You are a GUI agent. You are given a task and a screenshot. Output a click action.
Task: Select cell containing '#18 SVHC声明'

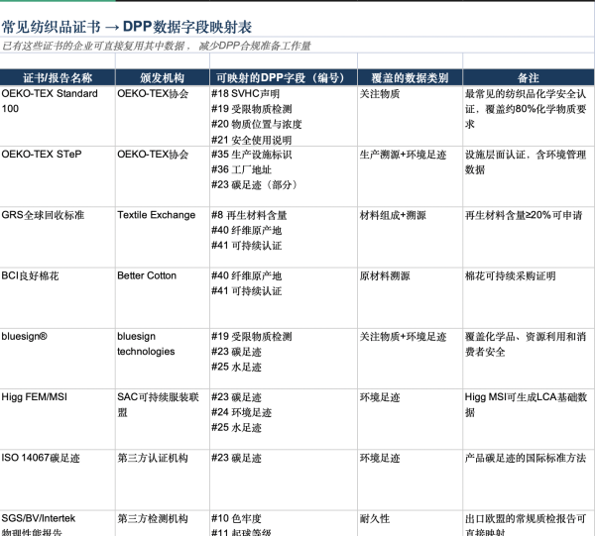284,116
